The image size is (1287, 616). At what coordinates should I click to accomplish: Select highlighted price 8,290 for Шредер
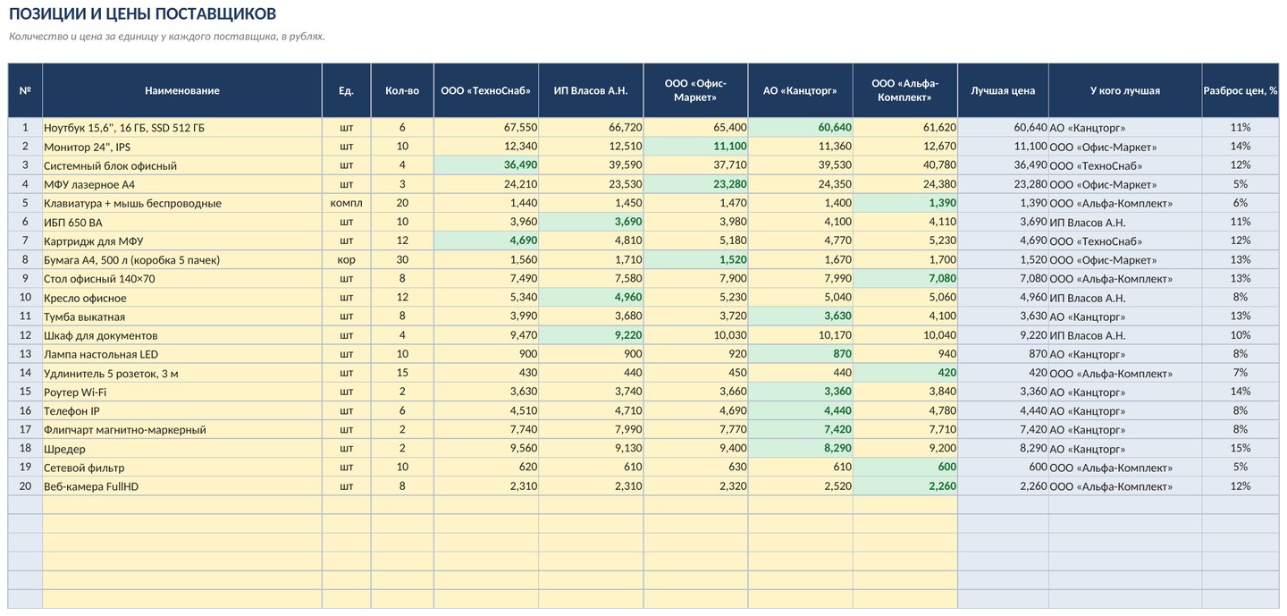(800, 449)
